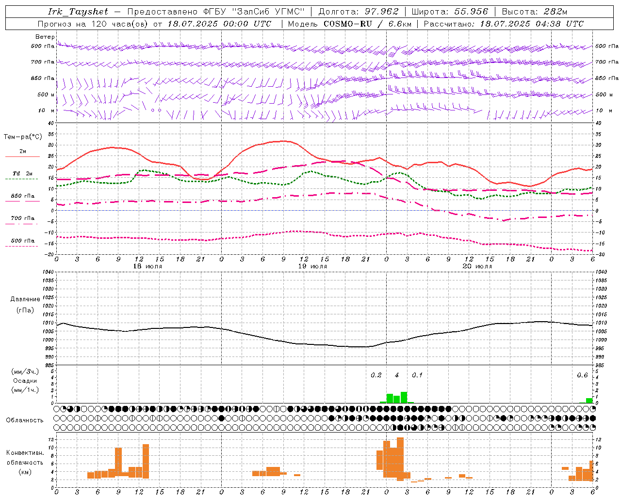Click the '500 гПа' entry in temperature legend
621x496 pixels.
[x=23, y=240]
